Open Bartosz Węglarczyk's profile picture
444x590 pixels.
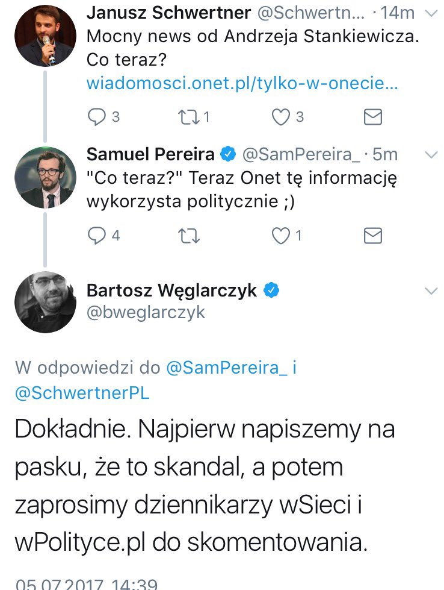point(45,302)
